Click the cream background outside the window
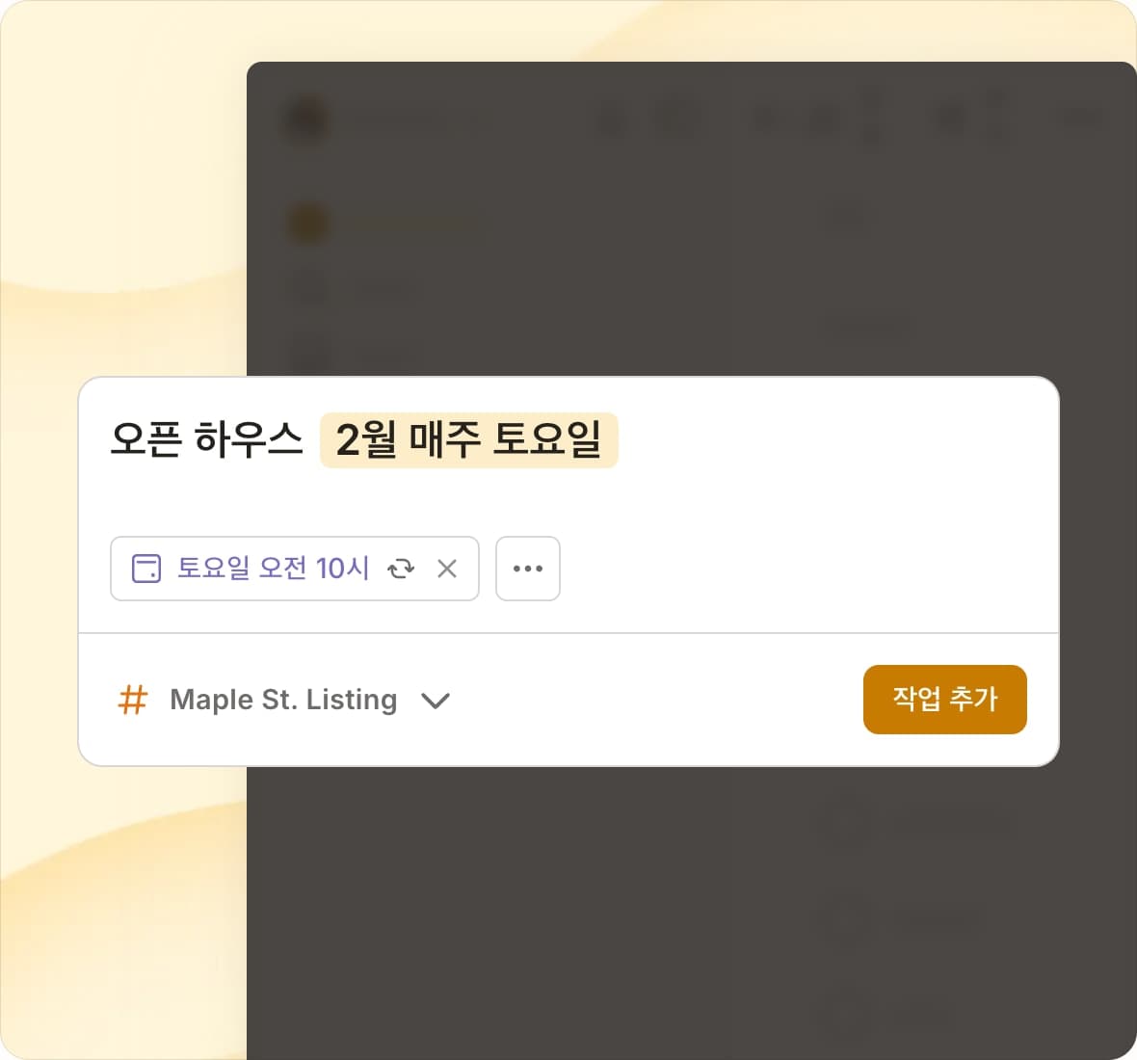 click(123, 181)
